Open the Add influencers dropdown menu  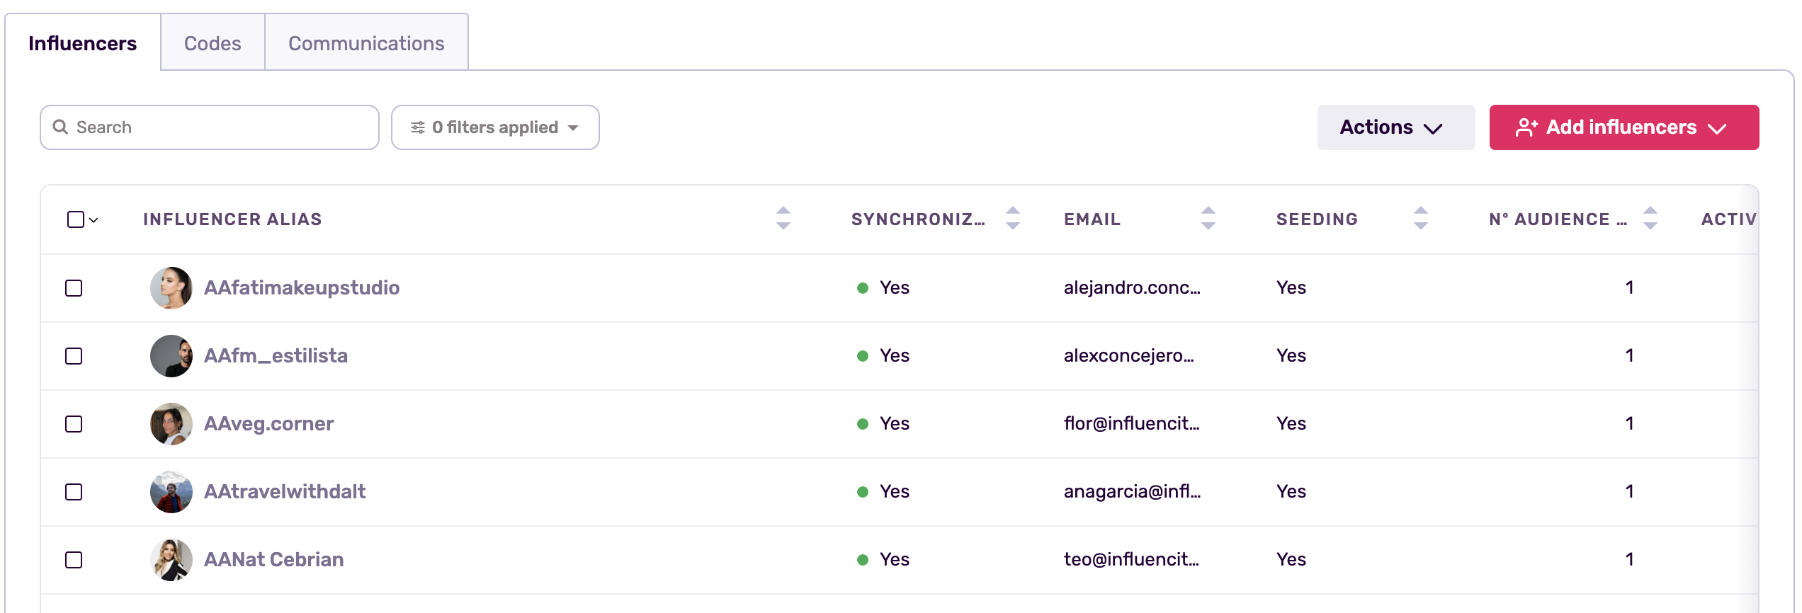coord(1623,127)
